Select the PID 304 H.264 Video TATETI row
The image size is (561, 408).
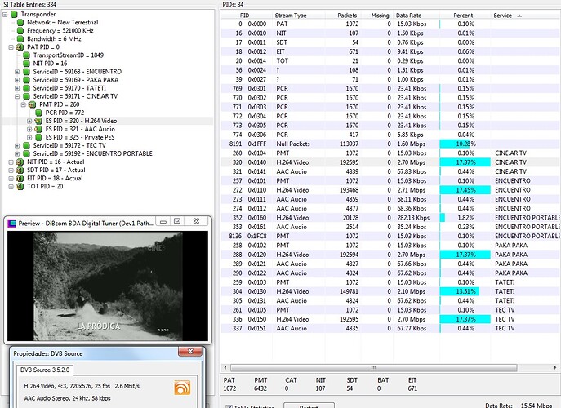click(390, 292)
